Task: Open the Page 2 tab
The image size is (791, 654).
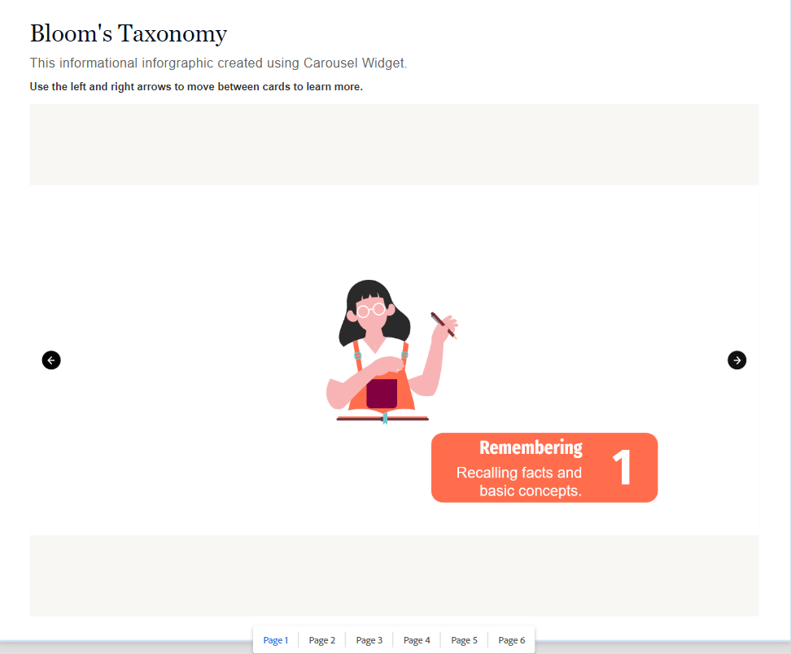Action: coord(321,640)
